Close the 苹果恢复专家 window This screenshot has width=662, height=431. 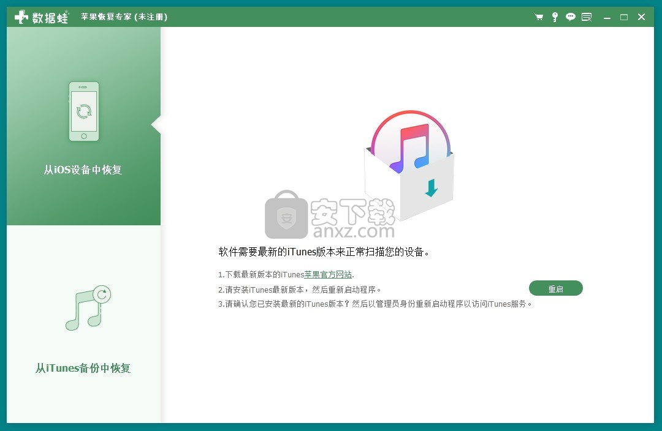(641, 17)
